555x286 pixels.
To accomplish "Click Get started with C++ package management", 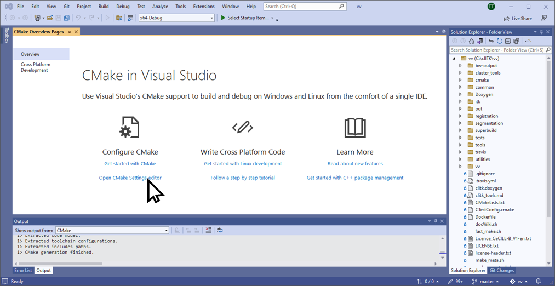I will click(x=355, y=178).
